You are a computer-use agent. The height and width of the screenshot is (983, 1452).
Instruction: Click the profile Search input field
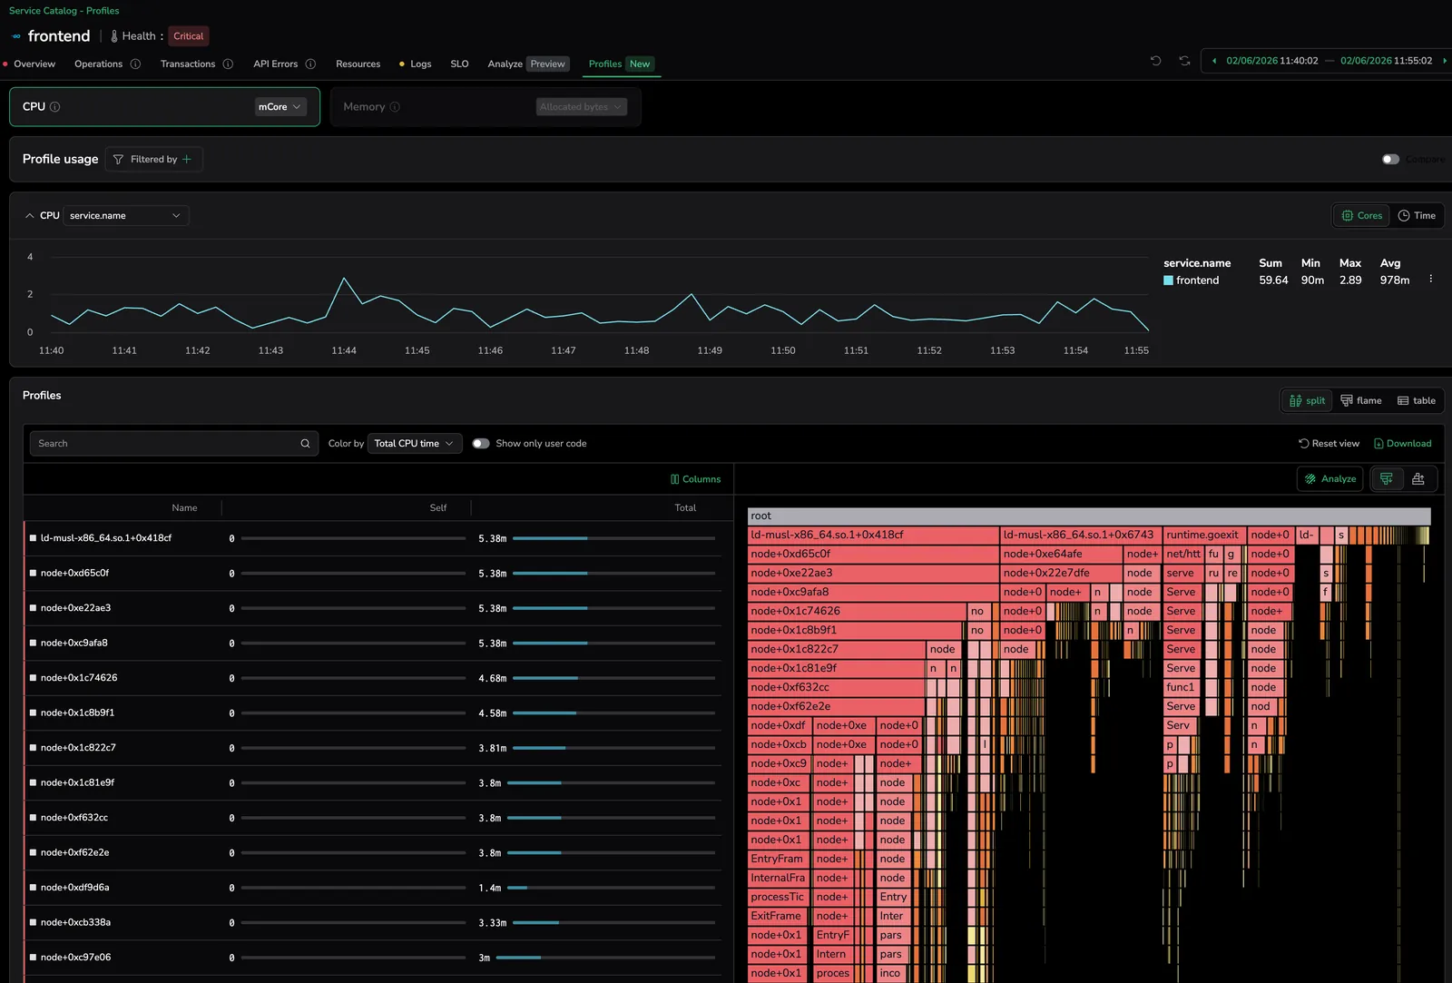163,444
